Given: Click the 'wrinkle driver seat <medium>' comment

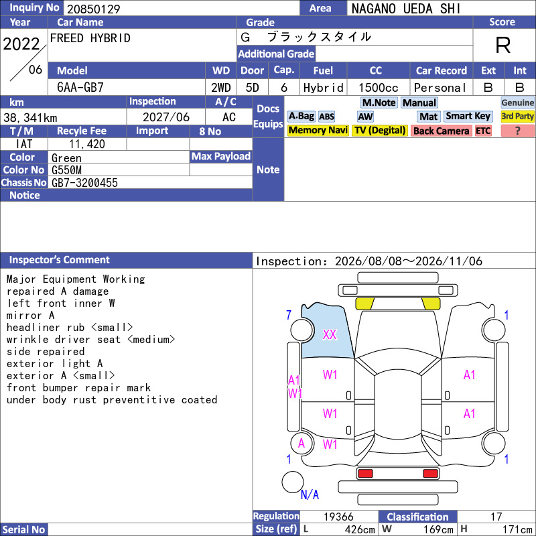Looking at the screenshot, I should tap(90, 340).
